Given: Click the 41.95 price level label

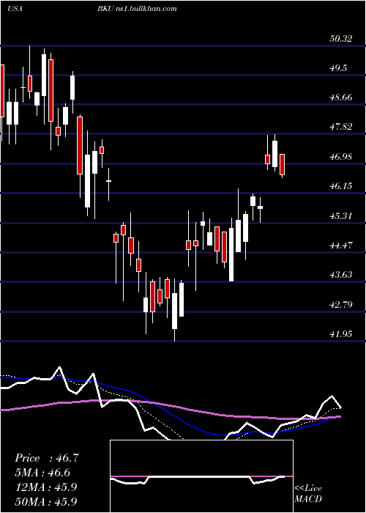Looking at the screenshot, I should click(x=341, y=334).
